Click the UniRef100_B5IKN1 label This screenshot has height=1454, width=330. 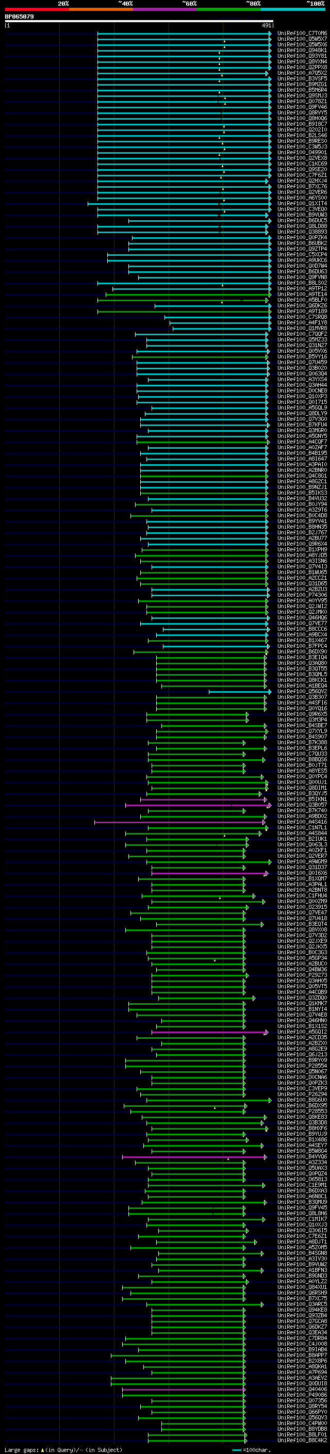pos(302,799)
